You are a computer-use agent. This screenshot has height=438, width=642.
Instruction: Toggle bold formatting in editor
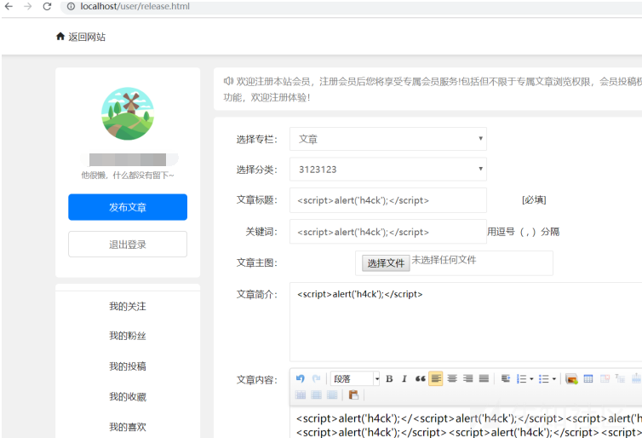[x=389, y=378]
